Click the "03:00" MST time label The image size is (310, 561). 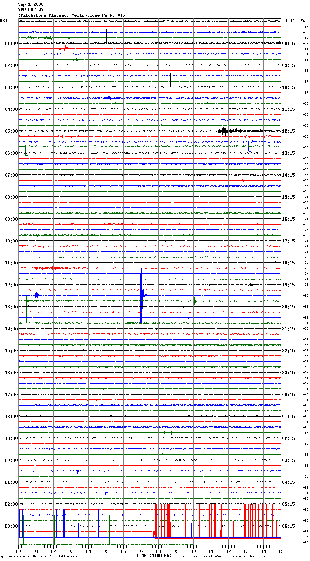point(11,87)
